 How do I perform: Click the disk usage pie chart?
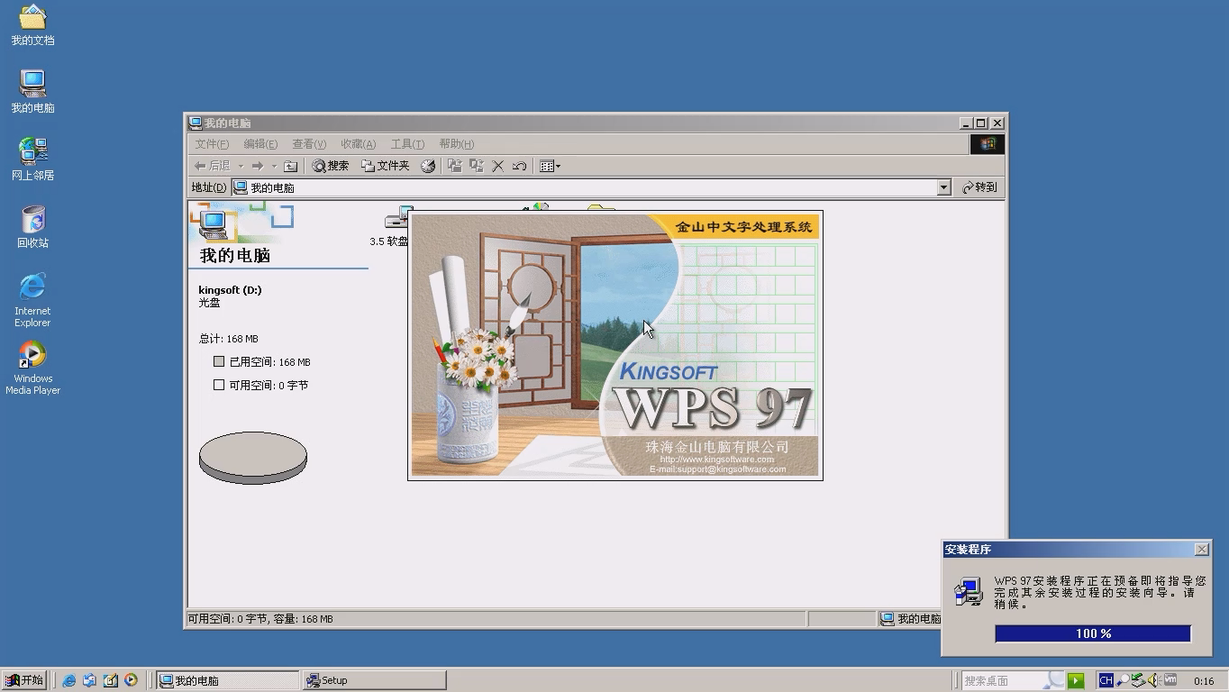[253, 458]
